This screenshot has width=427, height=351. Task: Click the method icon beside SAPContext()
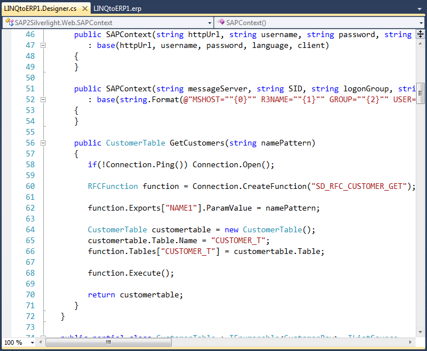click(x=221, y=22)
